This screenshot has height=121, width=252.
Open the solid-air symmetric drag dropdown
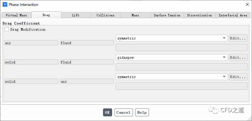172,77
